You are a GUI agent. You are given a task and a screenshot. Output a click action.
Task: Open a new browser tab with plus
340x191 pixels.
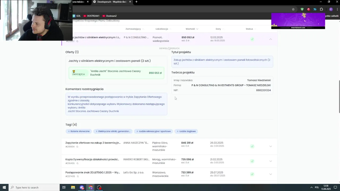[x=136, y=2]
